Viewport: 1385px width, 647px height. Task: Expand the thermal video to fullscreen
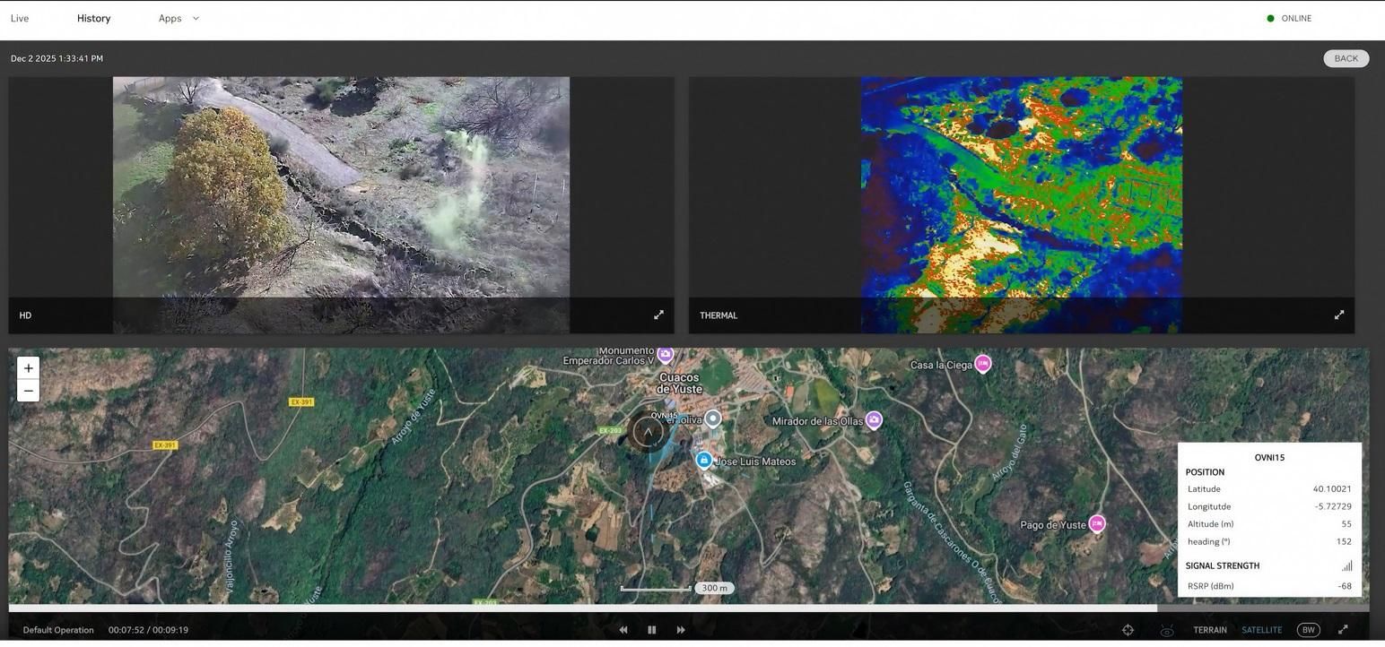(x=1338, y=315)
